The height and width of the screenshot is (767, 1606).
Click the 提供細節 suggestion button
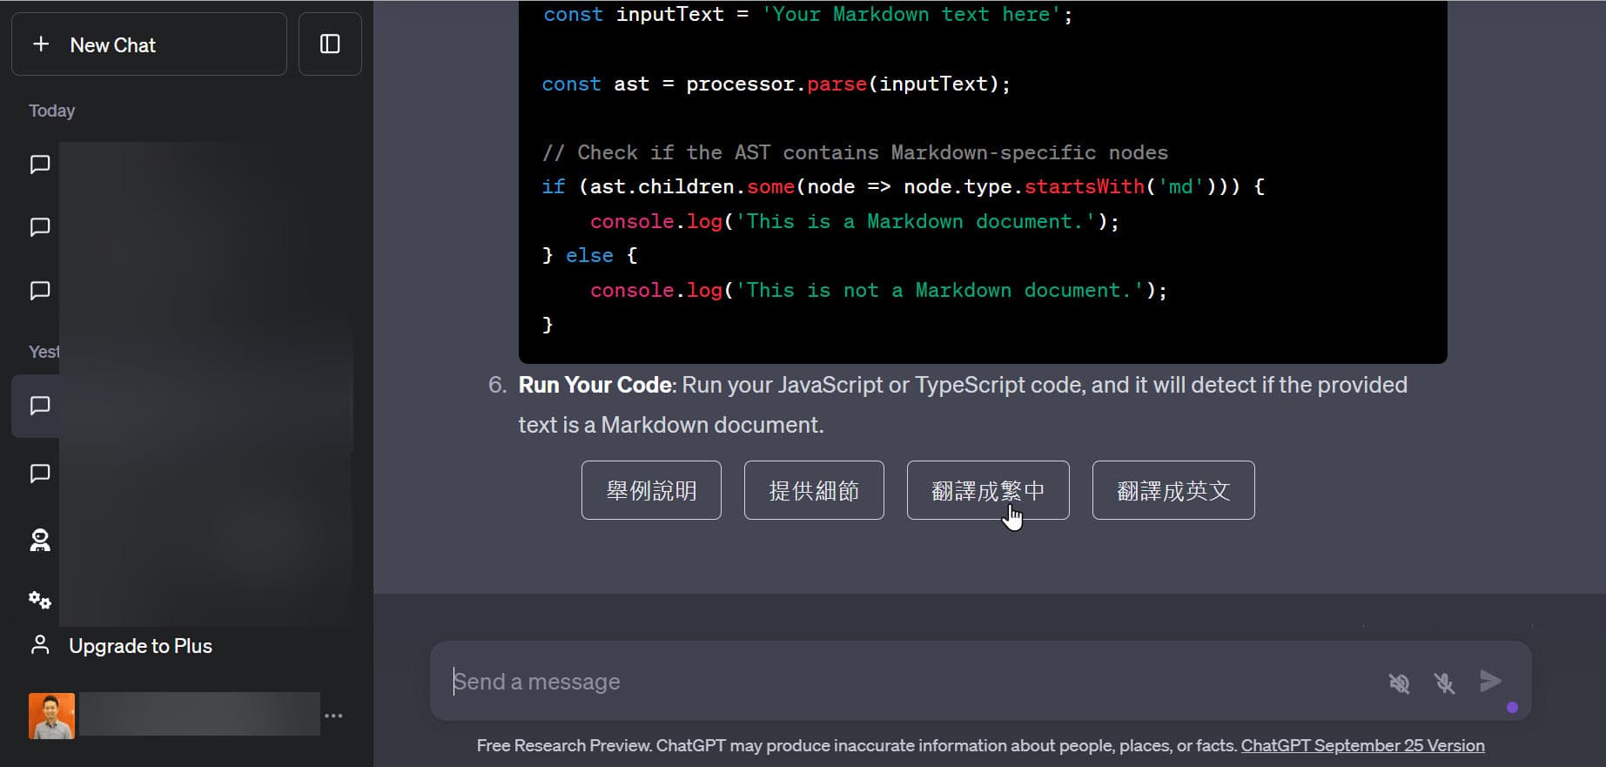tap(814, 490)
